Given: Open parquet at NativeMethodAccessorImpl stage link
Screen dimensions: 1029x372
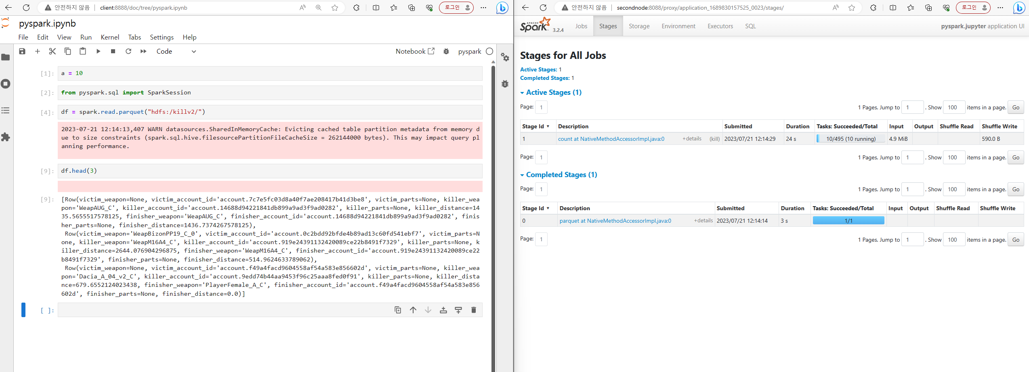Looking at the screenshot, I should point(615,221).
